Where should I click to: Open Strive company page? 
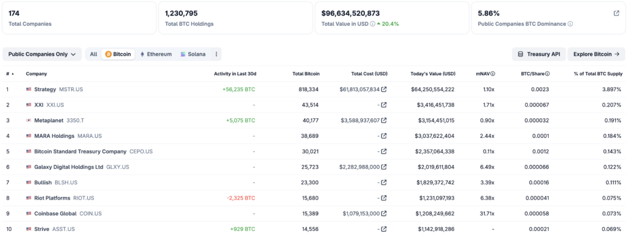tap(42, 229)
